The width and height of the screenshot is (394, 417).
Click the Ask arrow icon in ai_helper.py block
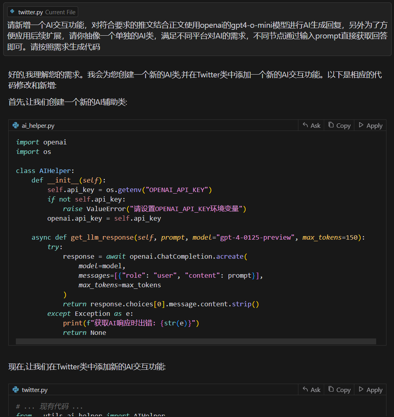306,125
